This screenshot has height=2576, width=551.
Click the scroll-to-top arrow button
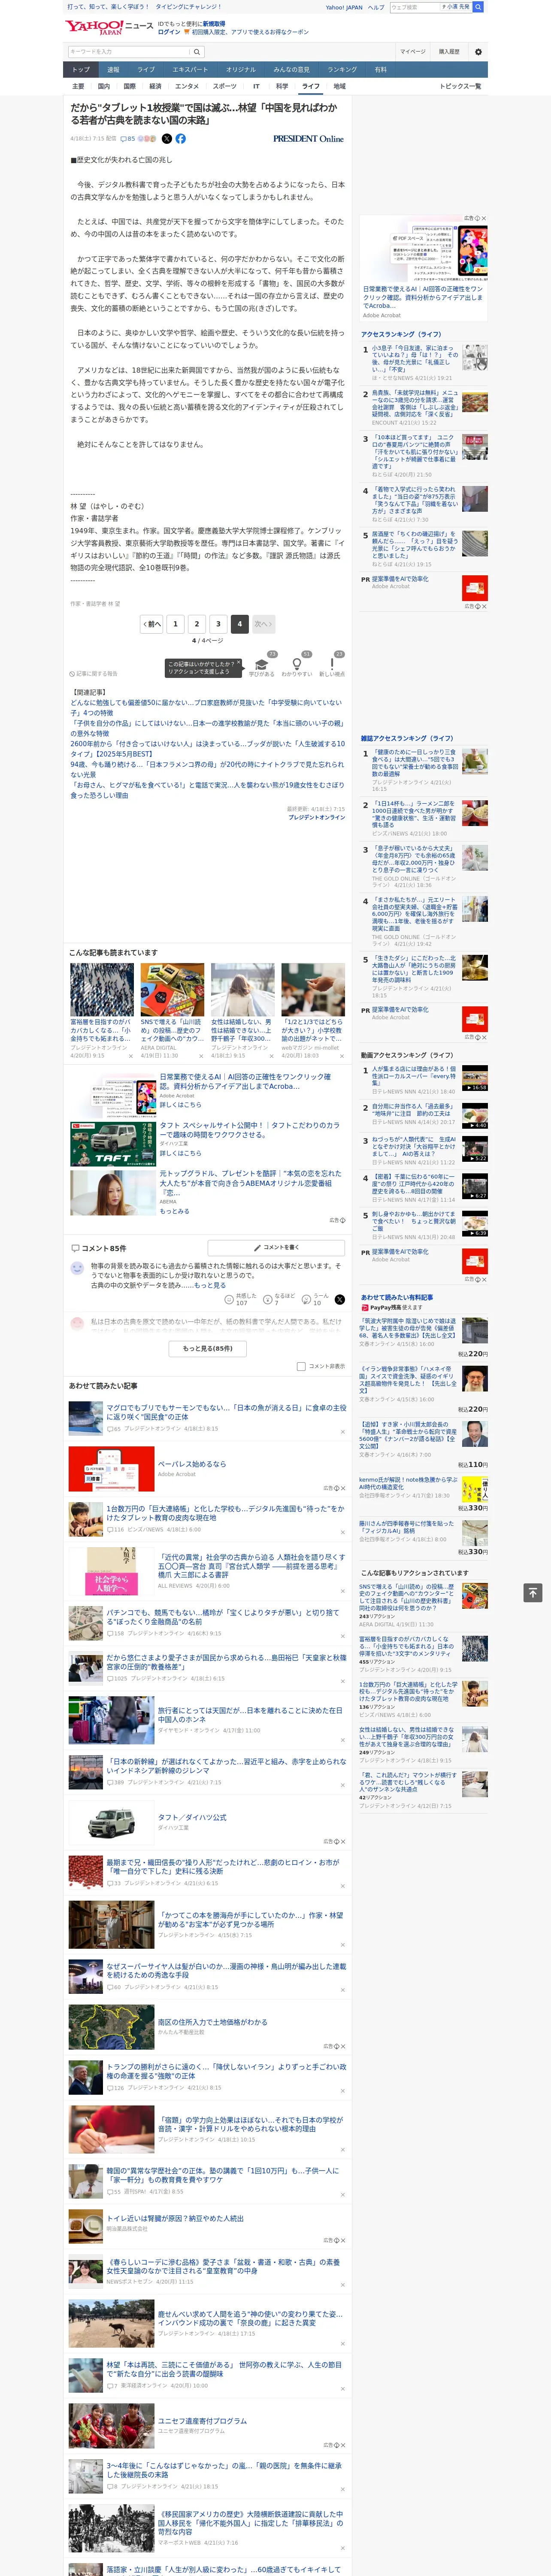pos(533,1593)
